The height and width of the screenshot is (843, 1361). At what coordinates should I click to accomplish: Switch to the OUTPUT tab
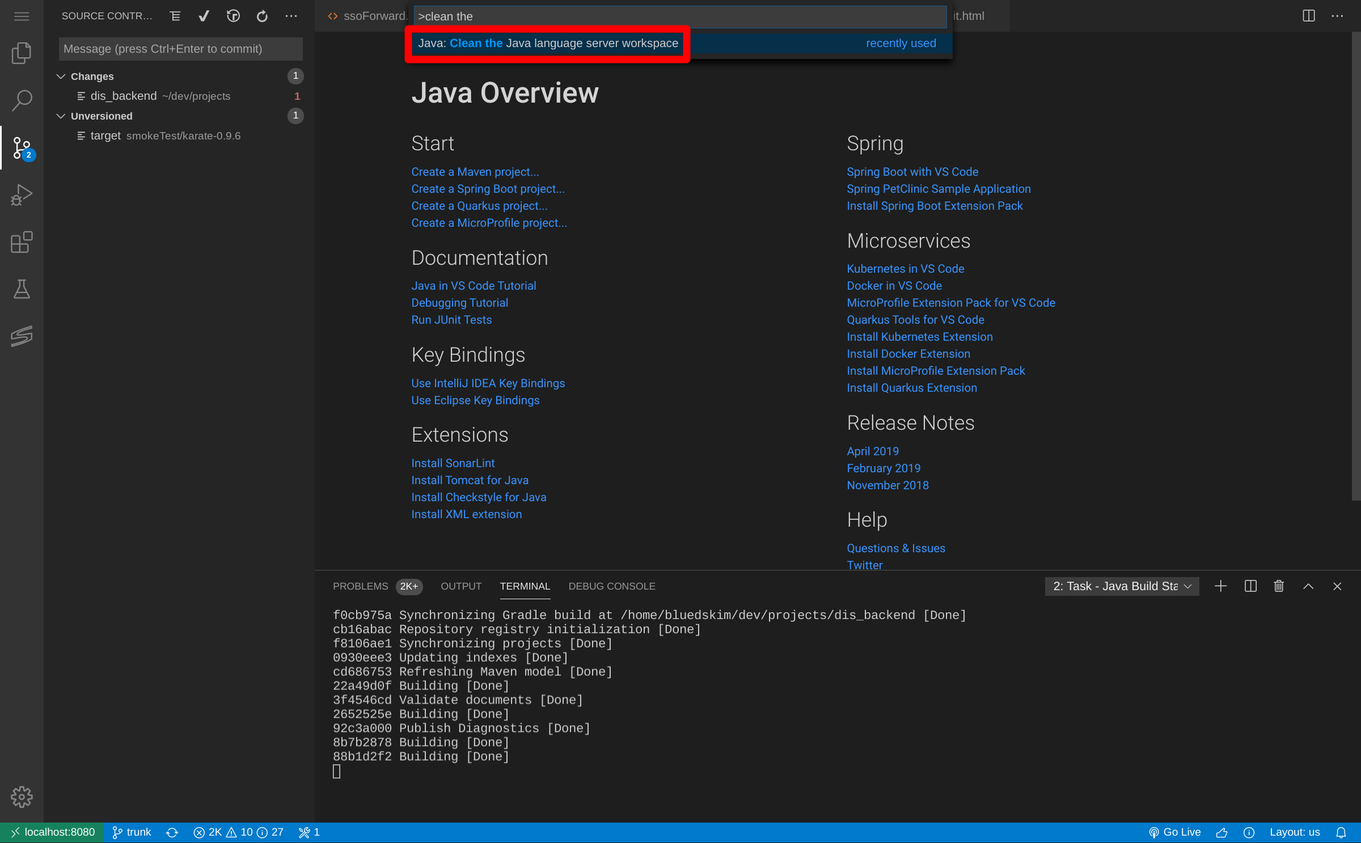coord(461,586)
